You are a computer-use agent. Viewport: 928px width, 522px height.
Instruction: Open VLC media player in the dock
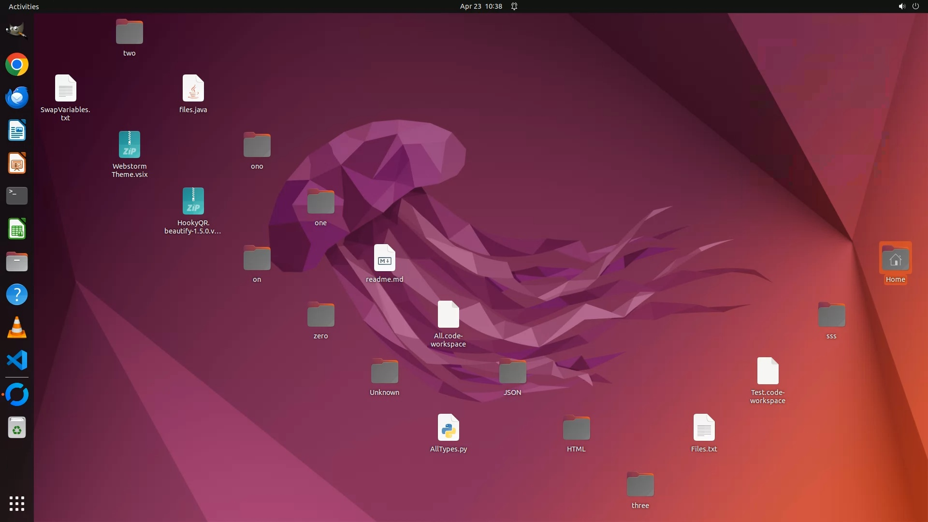coord(17,327)
